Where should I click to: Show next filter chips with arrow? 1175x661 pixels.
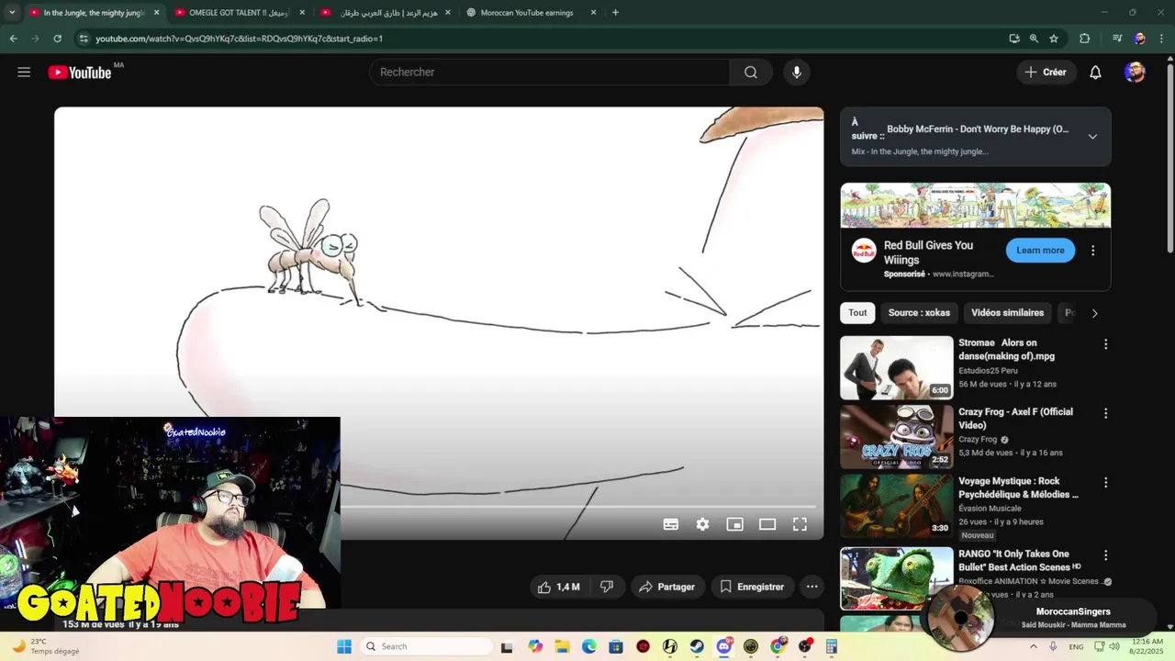[x=1094, y=313]
